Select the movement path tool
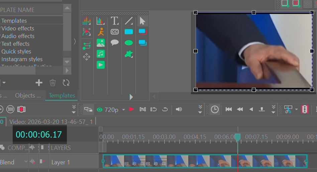 pyautogui.click(x=87, y=46)
